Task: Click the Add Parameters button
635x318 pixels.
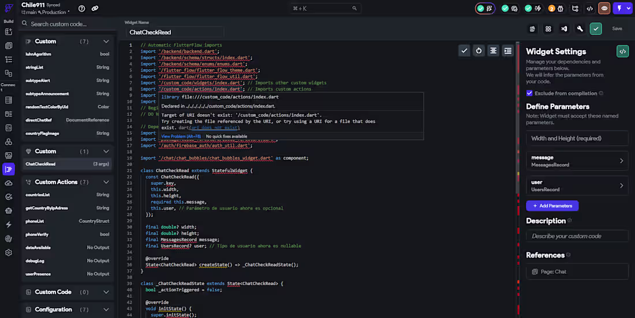Action: pyautogui.click(x=552, y=206)
